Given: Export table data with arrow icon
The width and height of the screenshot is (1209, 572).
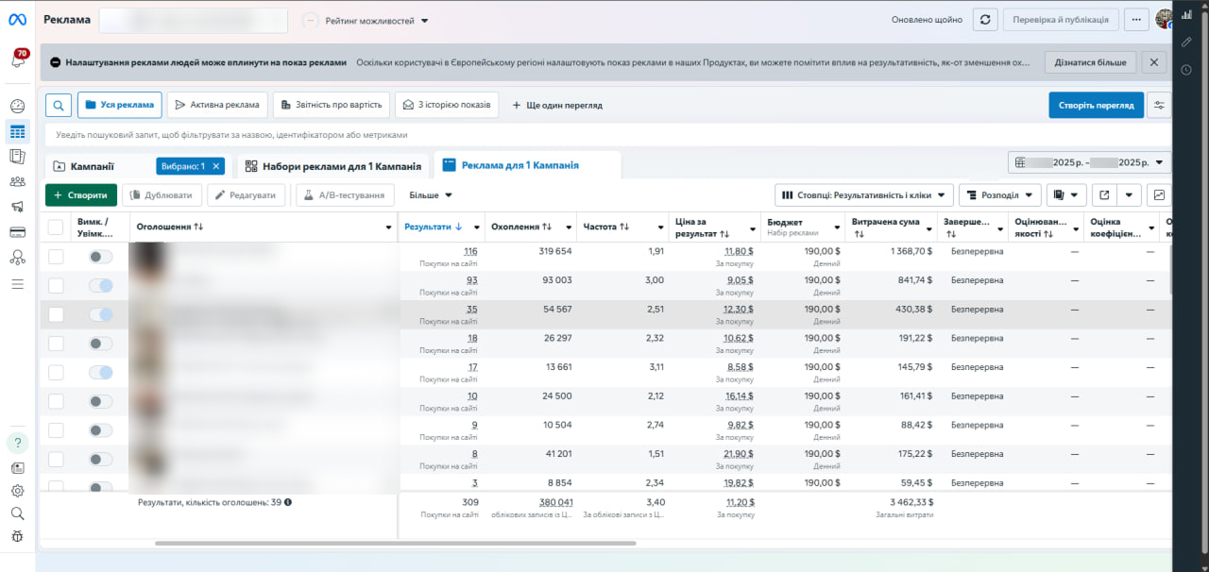Looking at the screenshot, I should [x=1104, y=195].
